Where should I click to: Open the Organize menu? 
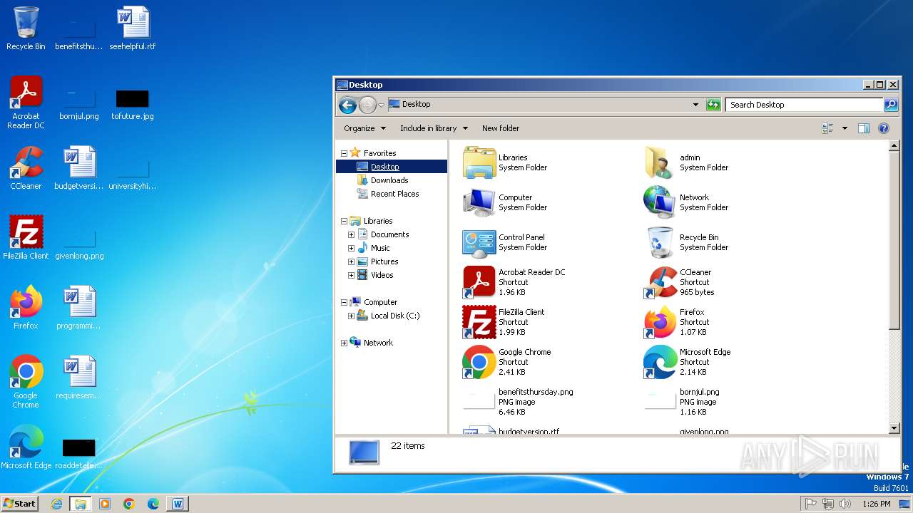364,128
